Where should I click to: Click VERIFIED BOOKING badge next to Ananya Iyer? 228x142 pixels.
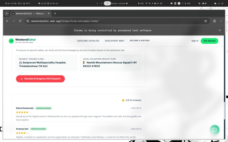[x=38, y=129]
